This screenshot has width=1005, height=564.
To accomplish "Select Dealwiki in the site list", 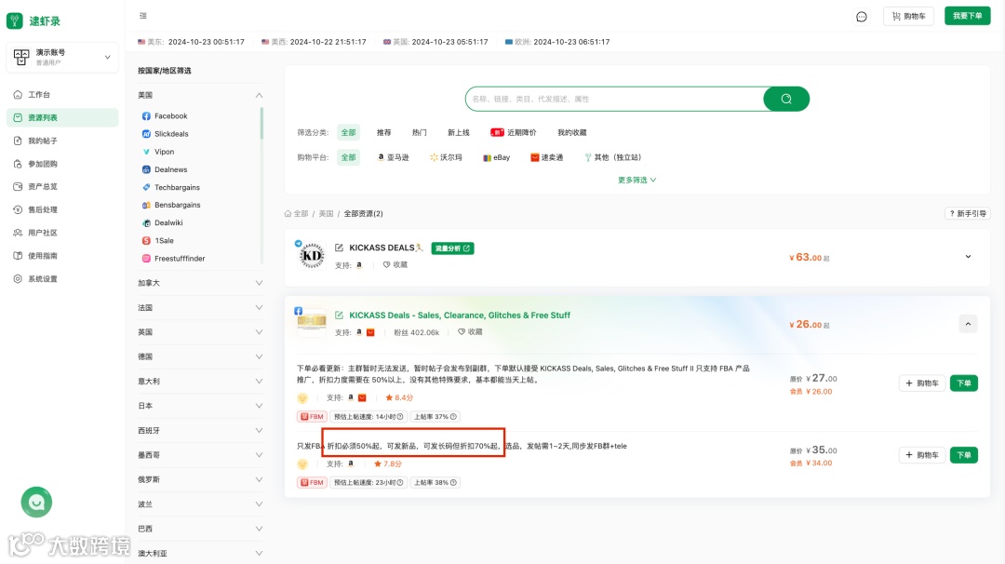I will click(x=163, y=223).
